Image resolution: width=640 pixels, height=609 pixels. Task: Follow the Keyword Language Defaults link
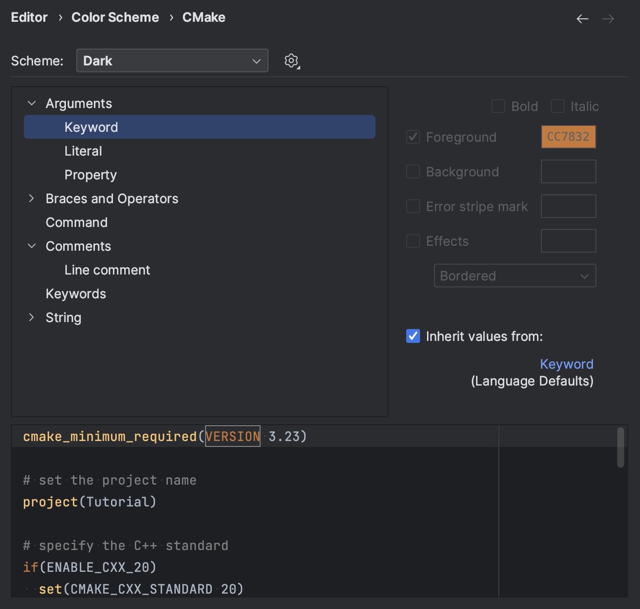[566, 364]
